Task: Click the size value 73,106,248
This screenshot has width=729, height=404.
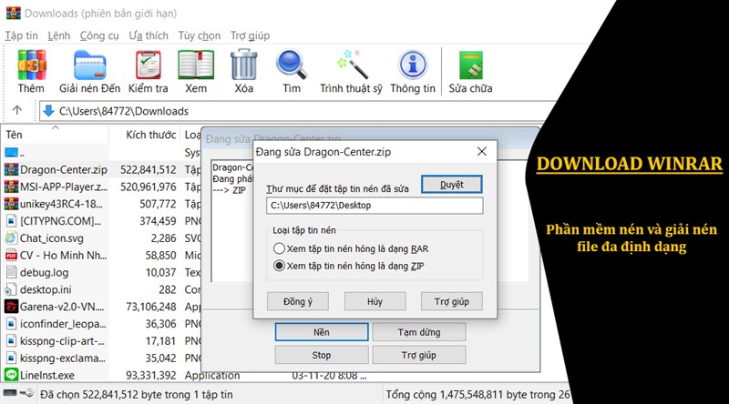Action: pos(151,307)
